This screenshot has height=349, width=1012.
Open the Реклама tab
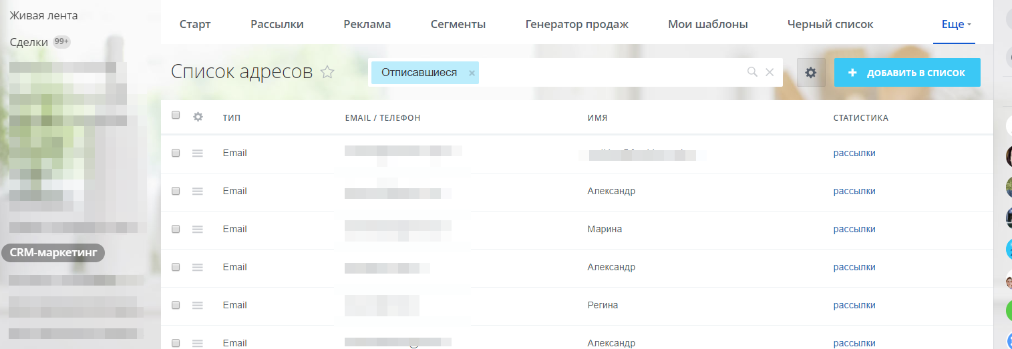click(367, 25)
